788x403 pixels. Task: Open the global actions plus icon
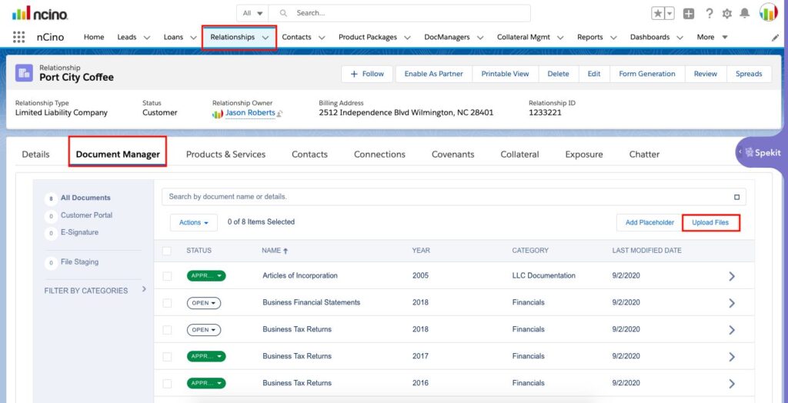click(x=689, y=14)
